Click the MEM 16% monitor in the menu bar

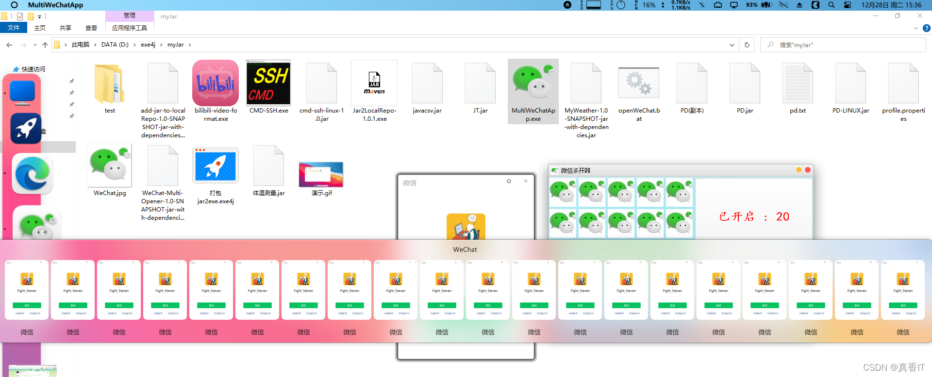click(646, 5)
